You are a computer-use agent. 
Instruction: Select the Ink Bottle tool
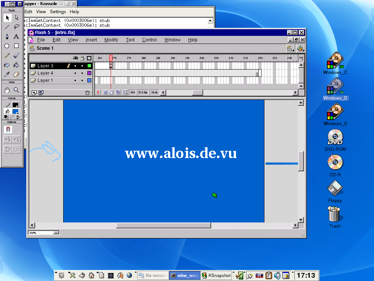[x=7, y=65]
